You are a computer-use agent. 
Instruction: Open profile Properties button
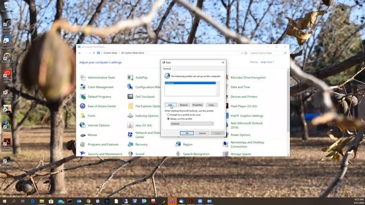point(197,105)
